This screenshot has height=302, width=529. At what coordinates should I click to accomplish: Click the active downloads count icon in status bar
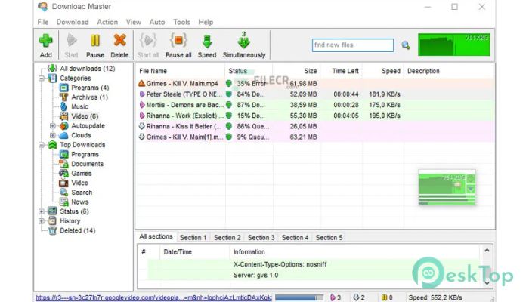point(335,297)
